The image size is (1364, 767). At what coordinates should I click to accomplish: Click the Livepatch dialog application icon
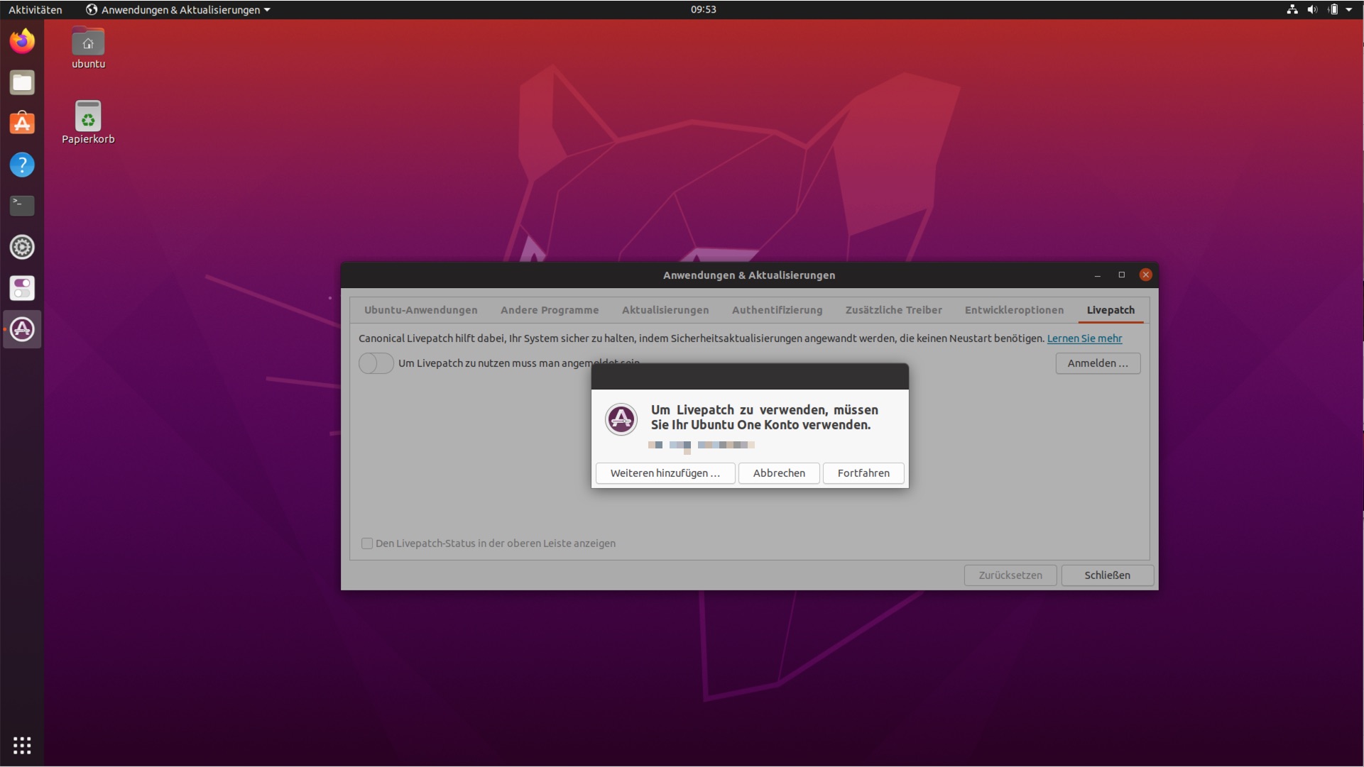[x=621, y=419]
